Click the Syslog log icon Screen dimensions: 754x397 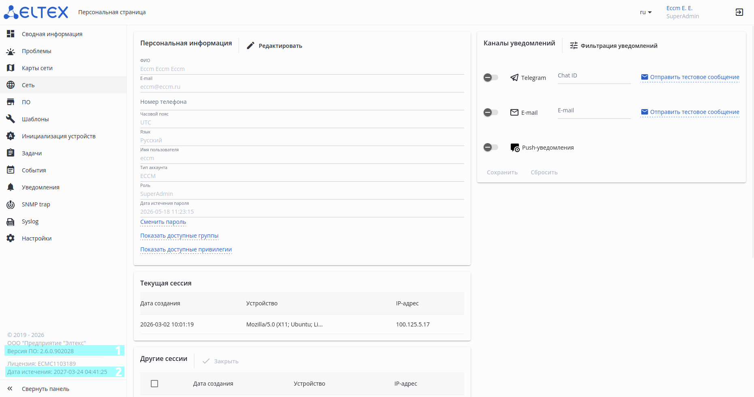11,221
